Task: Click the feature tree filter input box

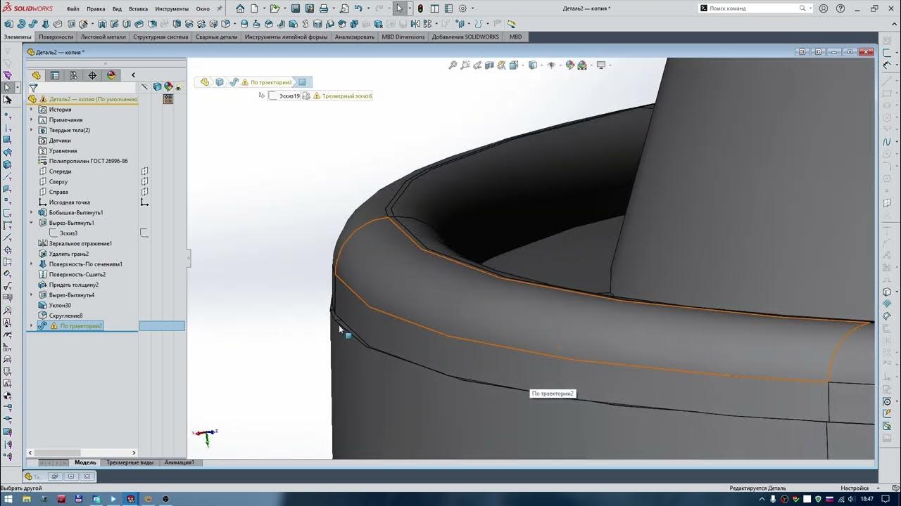Action: coord(88,88)
